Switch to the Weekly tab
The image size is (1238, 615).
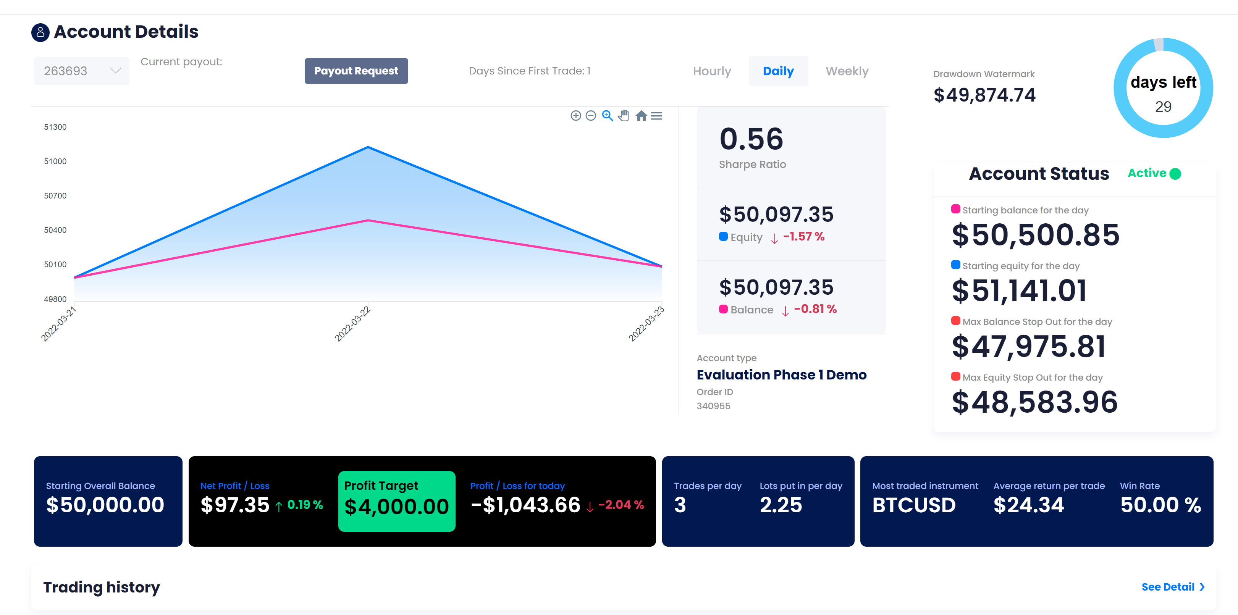point(847,71)
